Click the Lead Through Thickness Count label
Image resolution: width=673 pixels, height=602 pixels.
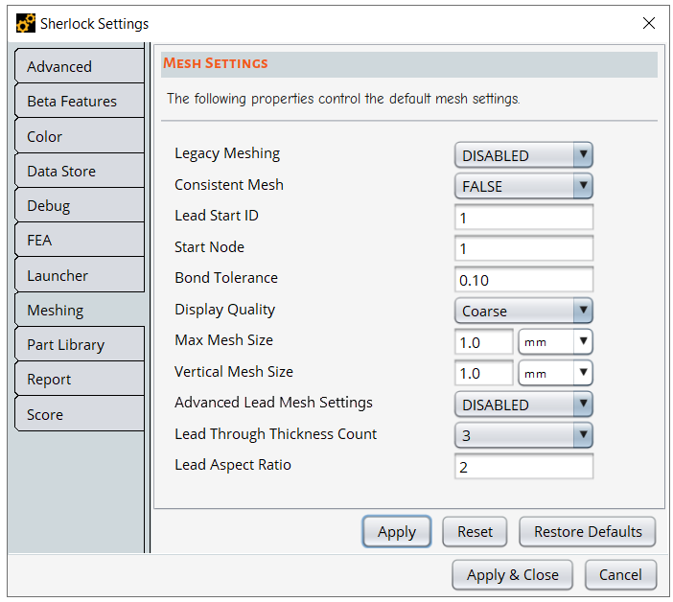click(275, 434)
